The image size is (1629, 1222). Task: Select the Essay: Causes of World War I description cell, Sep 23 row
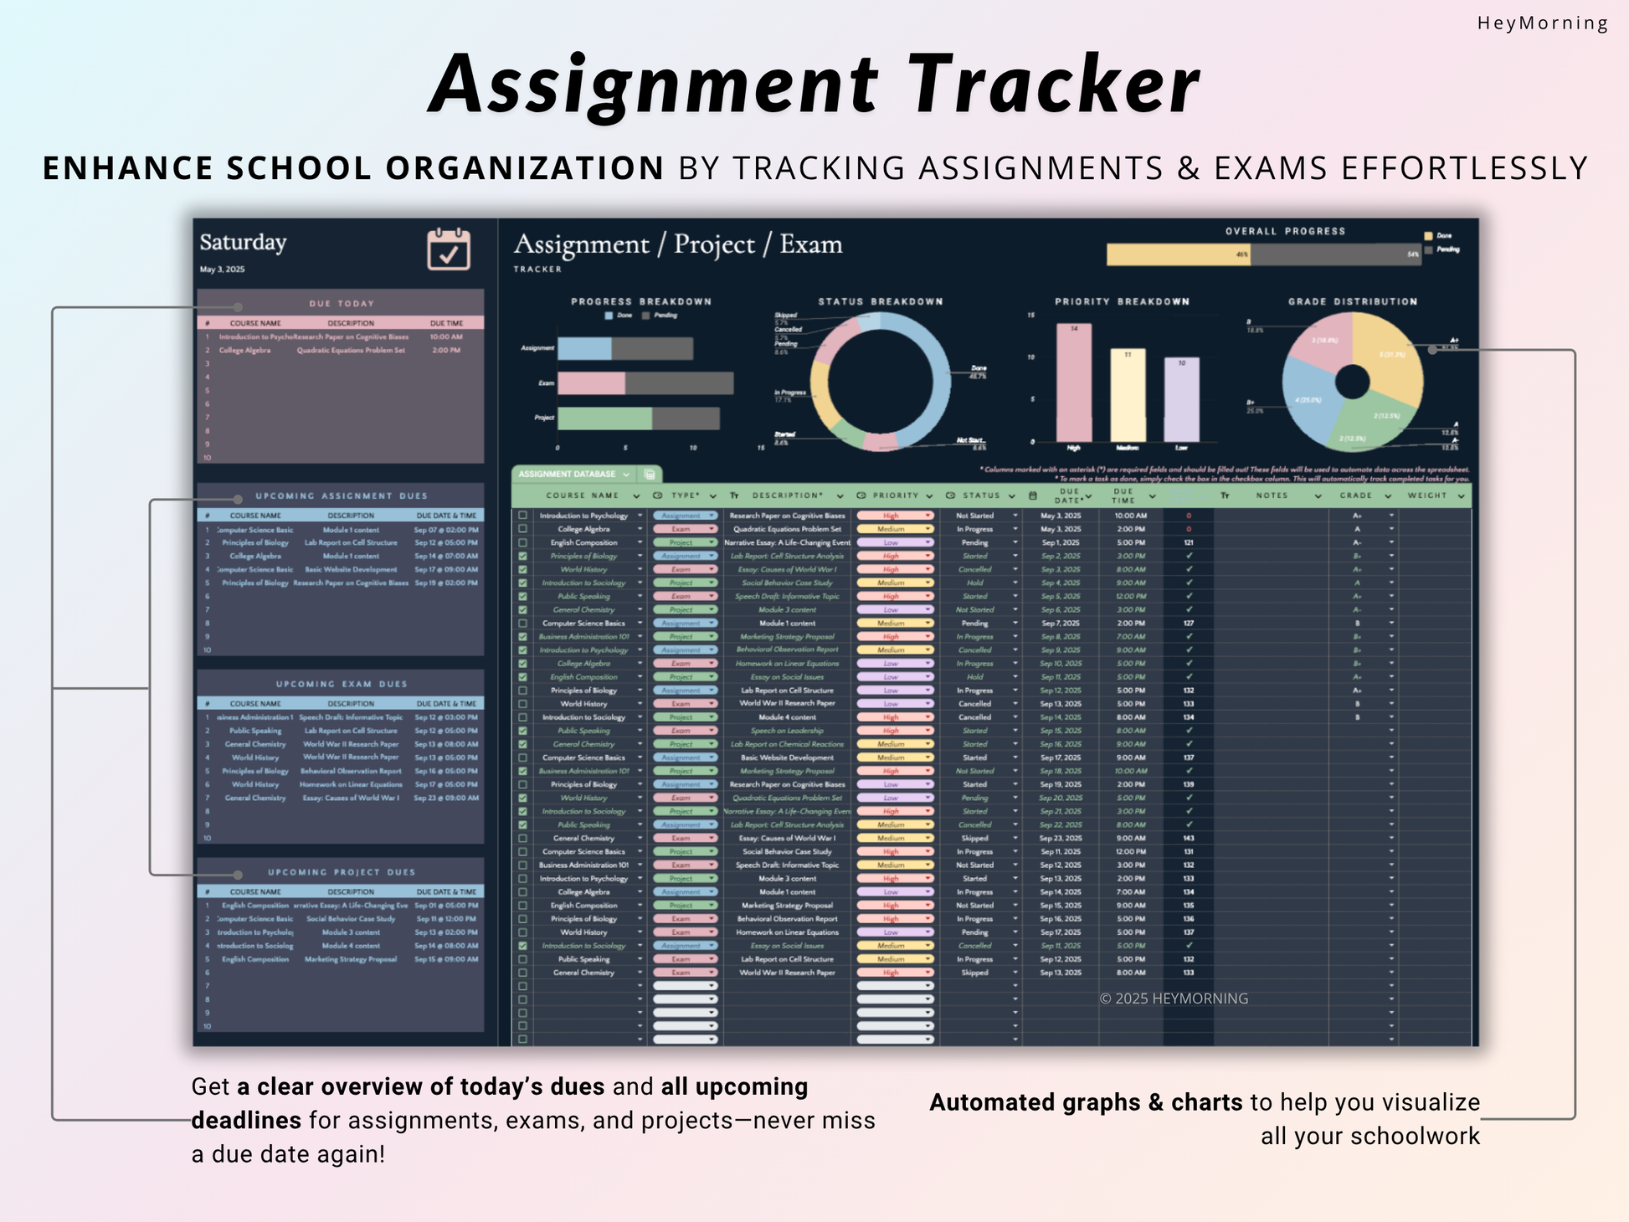[787, 838]
